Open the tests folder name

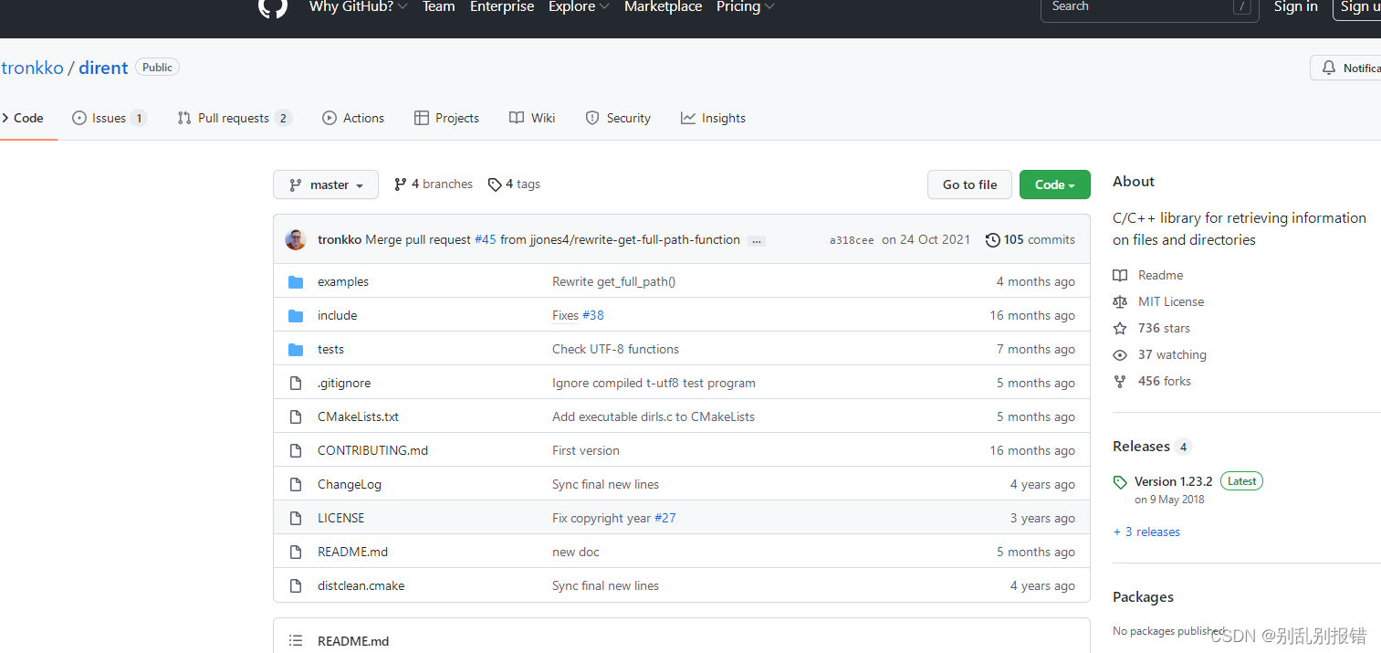click(330, 349)
